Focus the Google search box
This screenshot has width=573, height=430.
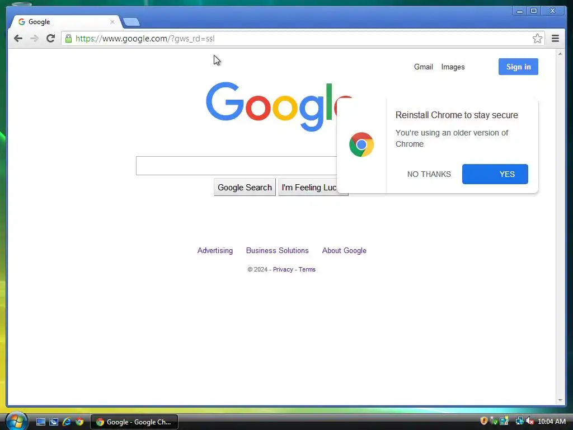pos(237,166)
